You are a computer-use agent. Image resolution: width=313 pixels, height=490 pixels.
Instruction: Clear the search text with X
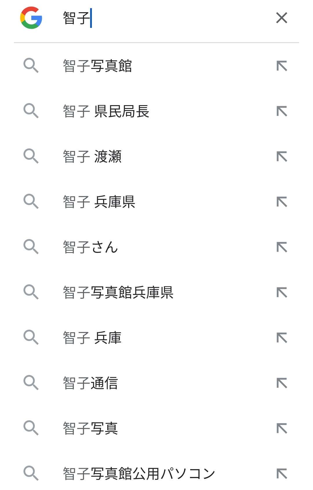tap(281, 18)
